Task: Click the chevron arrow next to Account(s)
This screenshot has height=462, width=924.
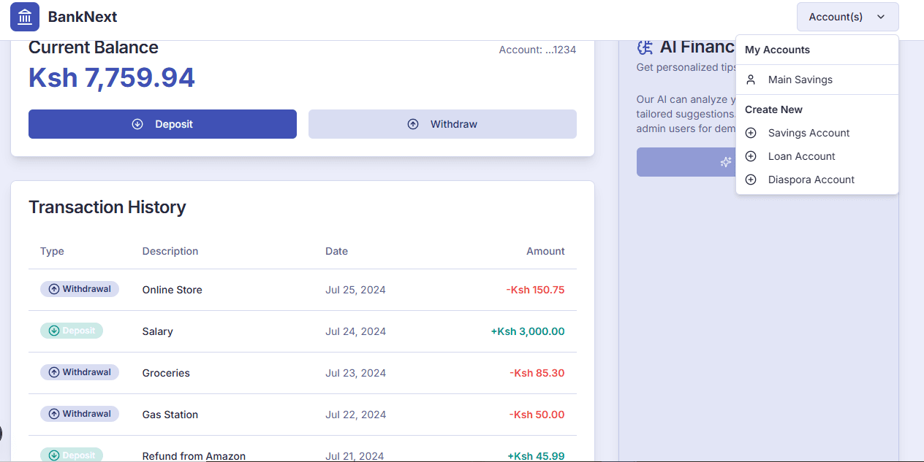Action: pyautogui.click(x=881, y=17)
